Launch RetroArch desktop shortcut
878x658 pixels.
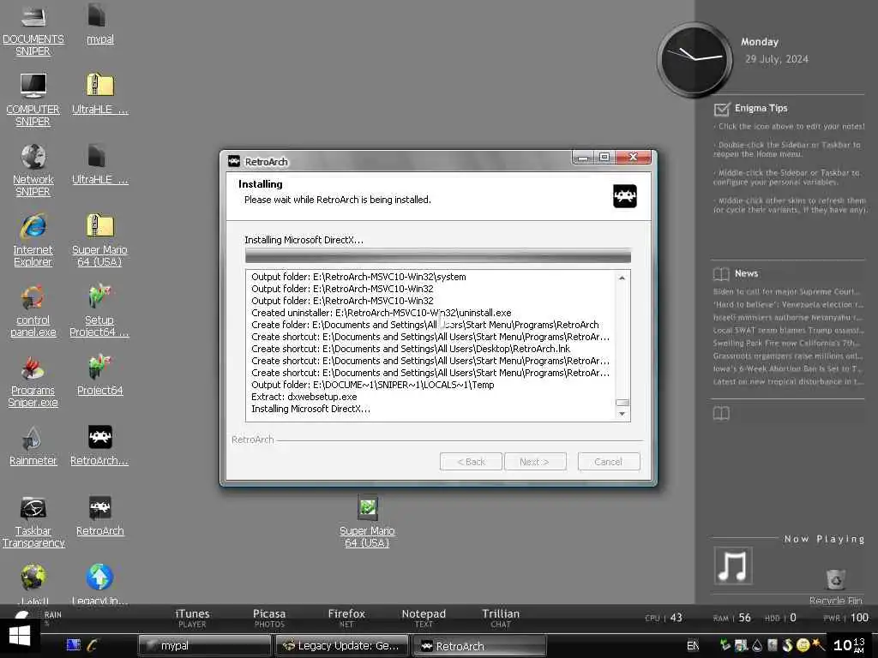pyautogui.click(x=100, y=516)
